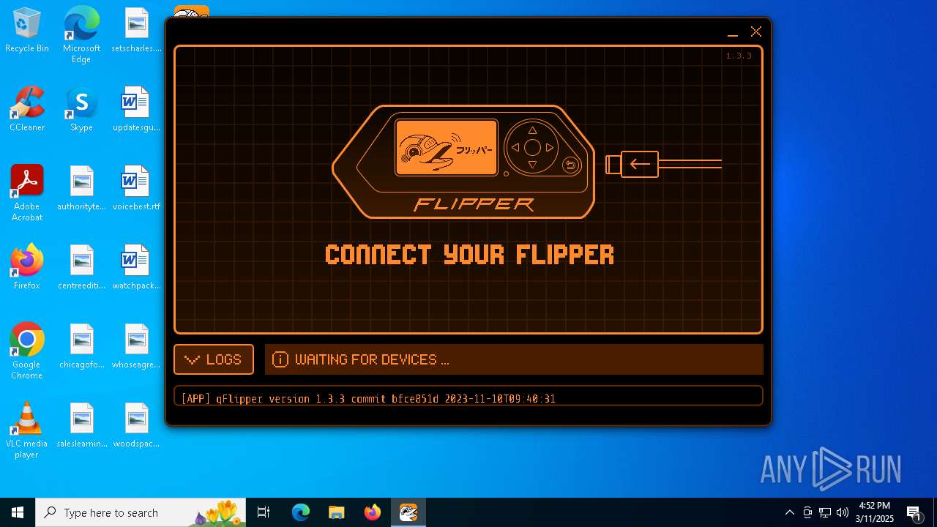Open Adobe Acrobat desktop shortcut
Screen dimensions: 937x527
[27, 193]
